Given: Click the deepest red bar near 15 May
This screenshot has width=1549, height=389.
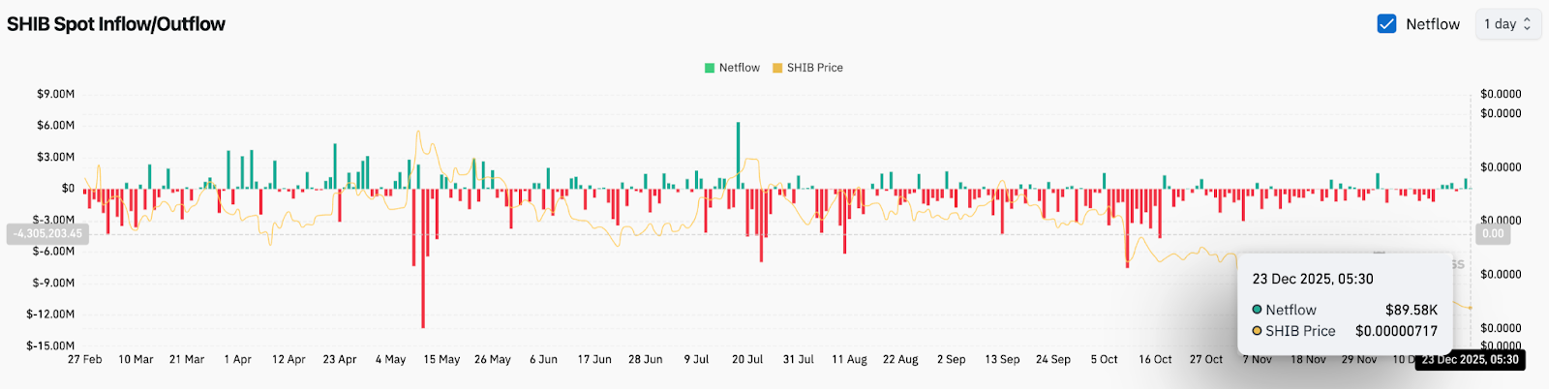Looking at the screenshot, I should pyautogui.click(x=423, y=257).
